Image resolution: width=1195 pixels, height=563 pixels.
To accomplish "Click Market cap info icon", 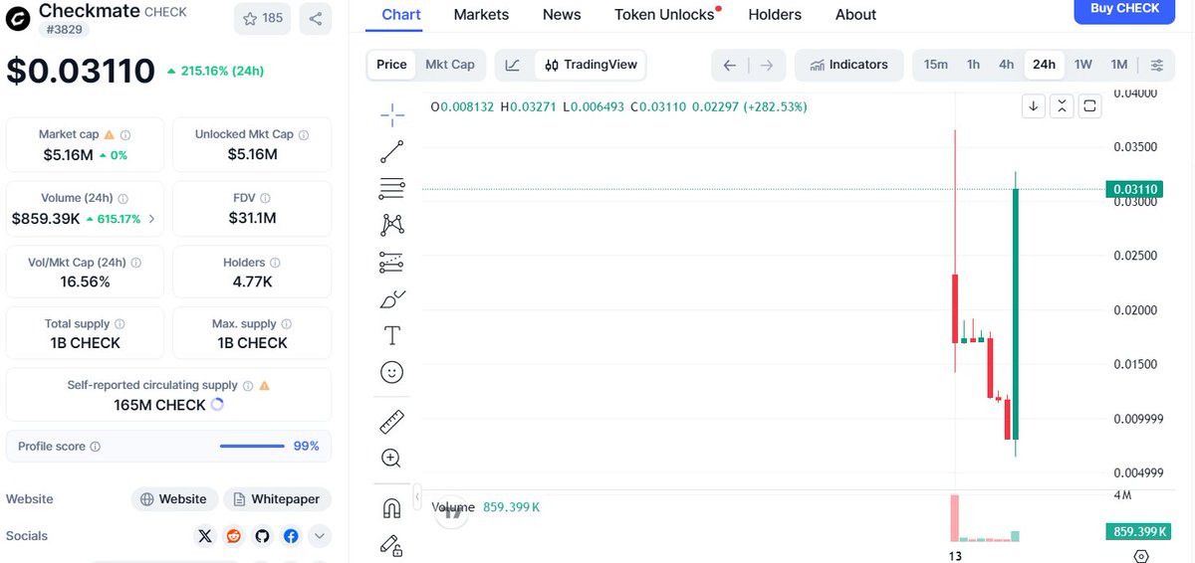I will click(x=125, y=134).
